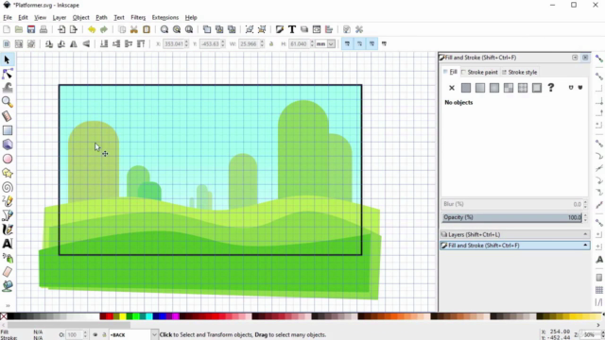Image resolution: width=605 pixels, height=340 pixels.
Task: Expand more tools chevron in toolbox
Action: (8, 306)
